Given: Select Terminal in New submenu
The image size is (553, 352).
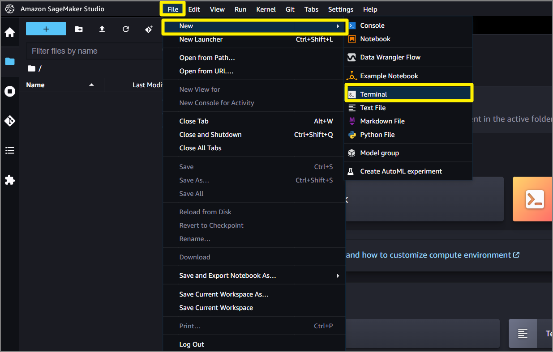Looking at the screenshot, I should click(x=408, y=93).
